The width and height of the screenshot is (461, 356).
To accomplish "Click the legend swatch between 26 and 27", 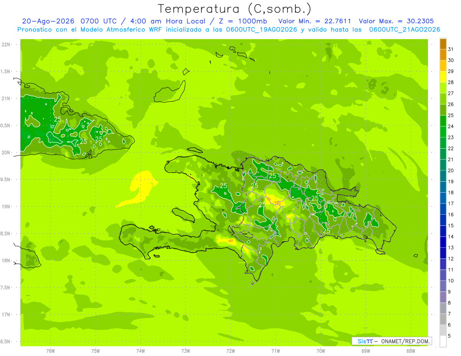I will 443,99.
